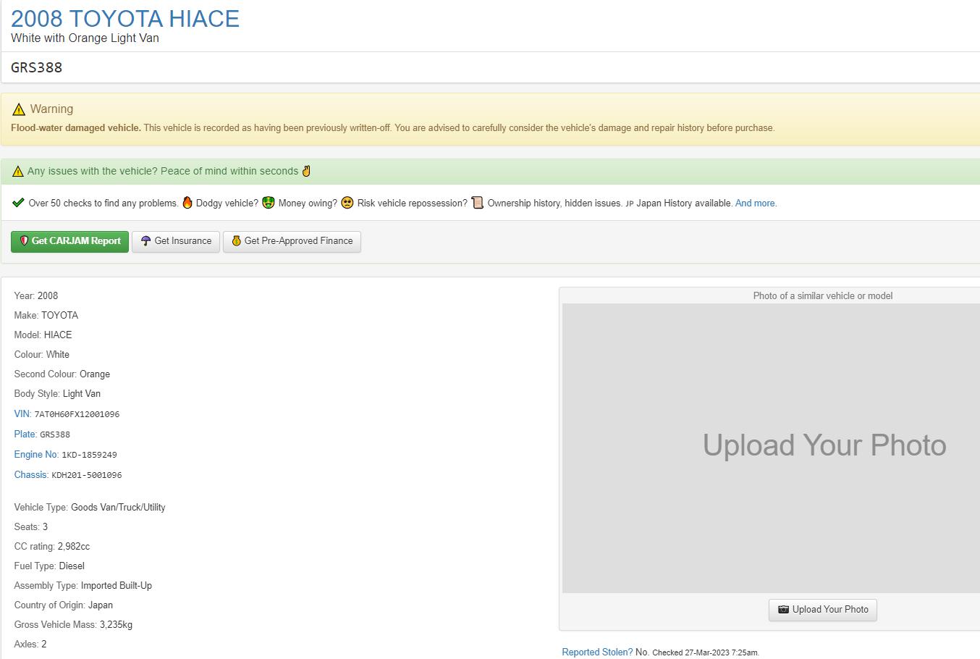Image resolution: width=980 pixels, height=659 pixels.
Task: Click the subtitle 'White with Orange Light Van'
Action: click(85, 38)
